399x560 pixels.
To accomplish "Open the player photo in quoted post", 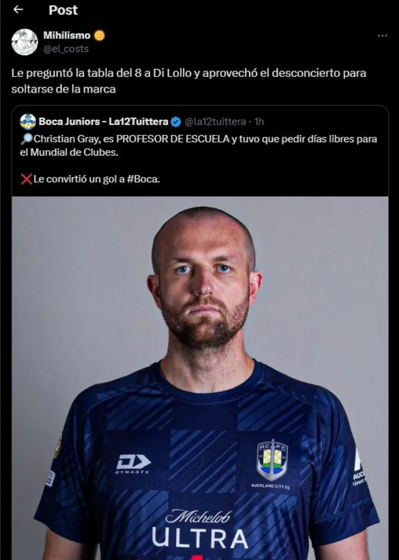I will 200,378.
